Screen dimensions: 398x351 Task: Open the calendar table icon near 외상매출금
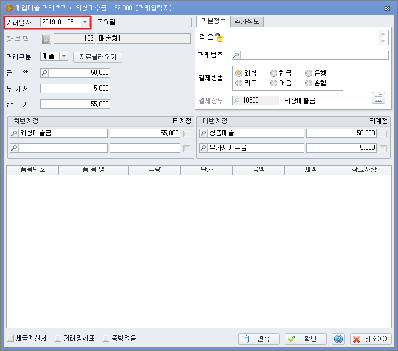tap(378, 98)
